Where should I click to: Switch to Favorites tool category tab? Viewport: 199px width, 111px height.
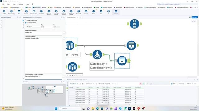[x=5, y=7]
